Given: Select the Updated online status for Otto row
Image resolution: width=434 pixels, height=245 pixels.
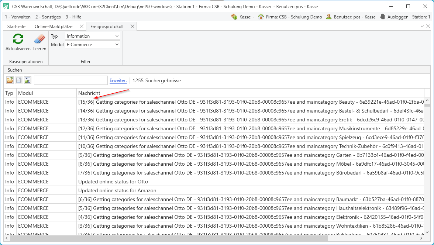Looking at the screenshot, I should [214, 182].
